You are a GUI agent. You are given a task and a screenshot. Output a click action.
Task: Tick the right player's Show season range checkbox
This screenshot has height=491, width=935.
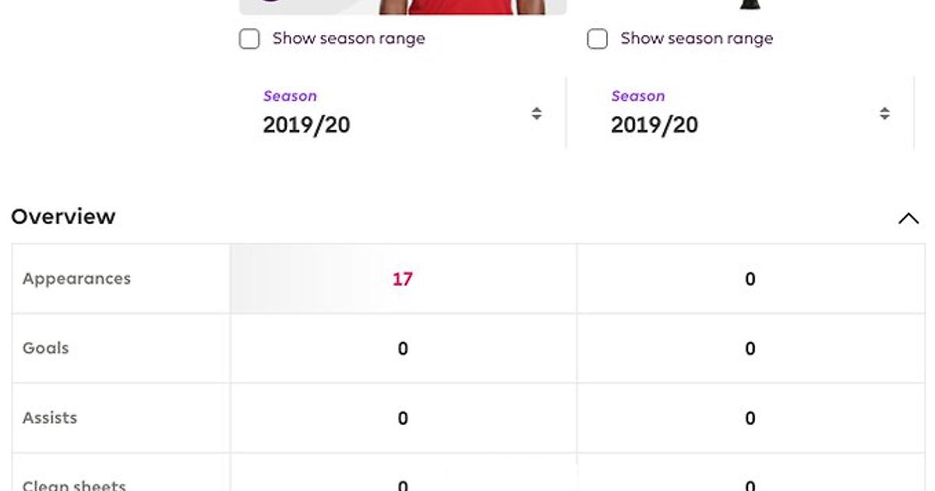(x=597, y=39)
